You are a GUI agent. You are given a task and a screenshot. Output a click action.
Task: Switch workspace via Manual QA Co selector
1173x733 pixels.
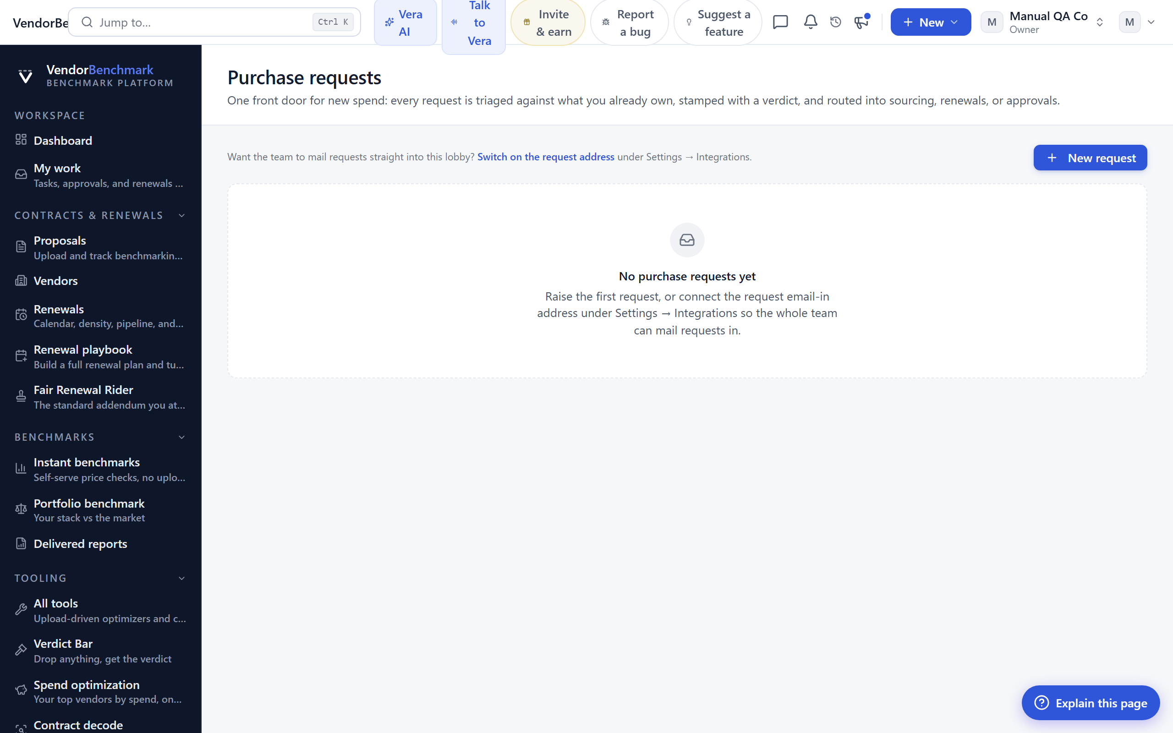point(1043,22)
